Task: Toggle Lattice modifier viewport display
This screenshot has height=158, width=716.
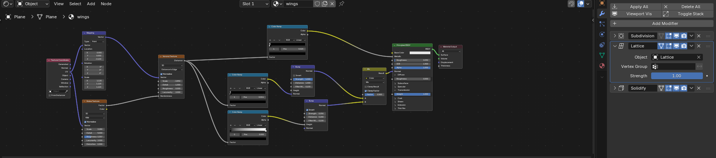Action: coord(676,46)
